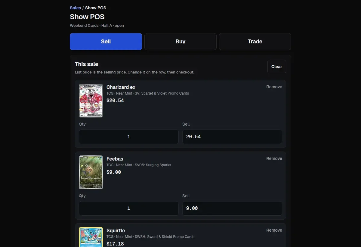Remove Feebas from the sale
The image size is (361, 247).
click(274, 158)
